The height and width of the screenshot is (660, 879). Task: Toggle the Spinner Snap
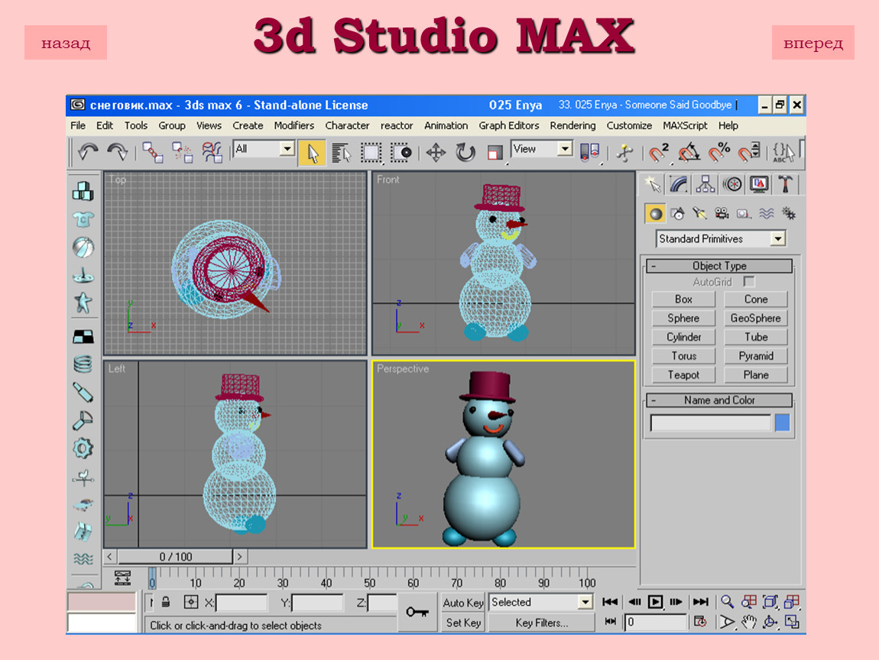pos(748,152)
